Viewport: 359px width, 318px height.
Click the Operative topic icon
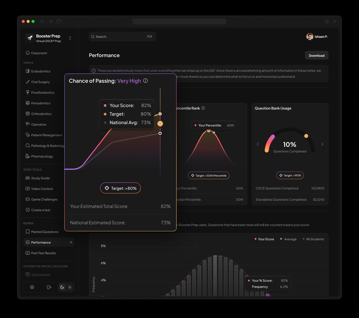tap(28, 124)
